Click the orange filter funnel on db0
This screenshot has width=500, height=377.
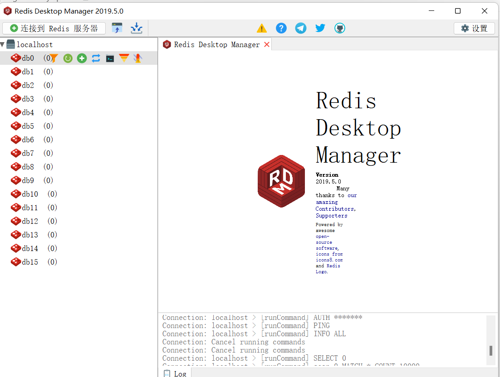(x=54, y=58)
